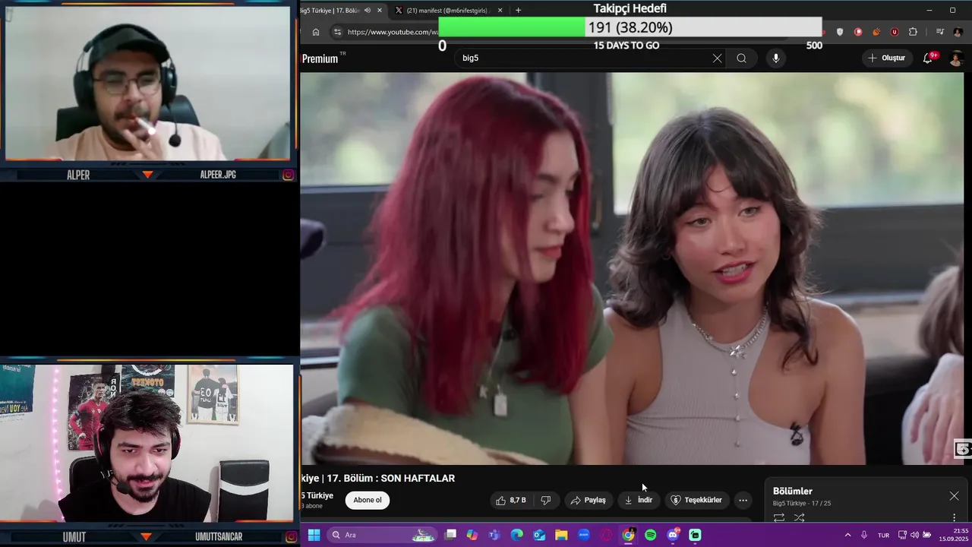
Task: Open YouTube notifications bell
Action: [x=928, y=58]
